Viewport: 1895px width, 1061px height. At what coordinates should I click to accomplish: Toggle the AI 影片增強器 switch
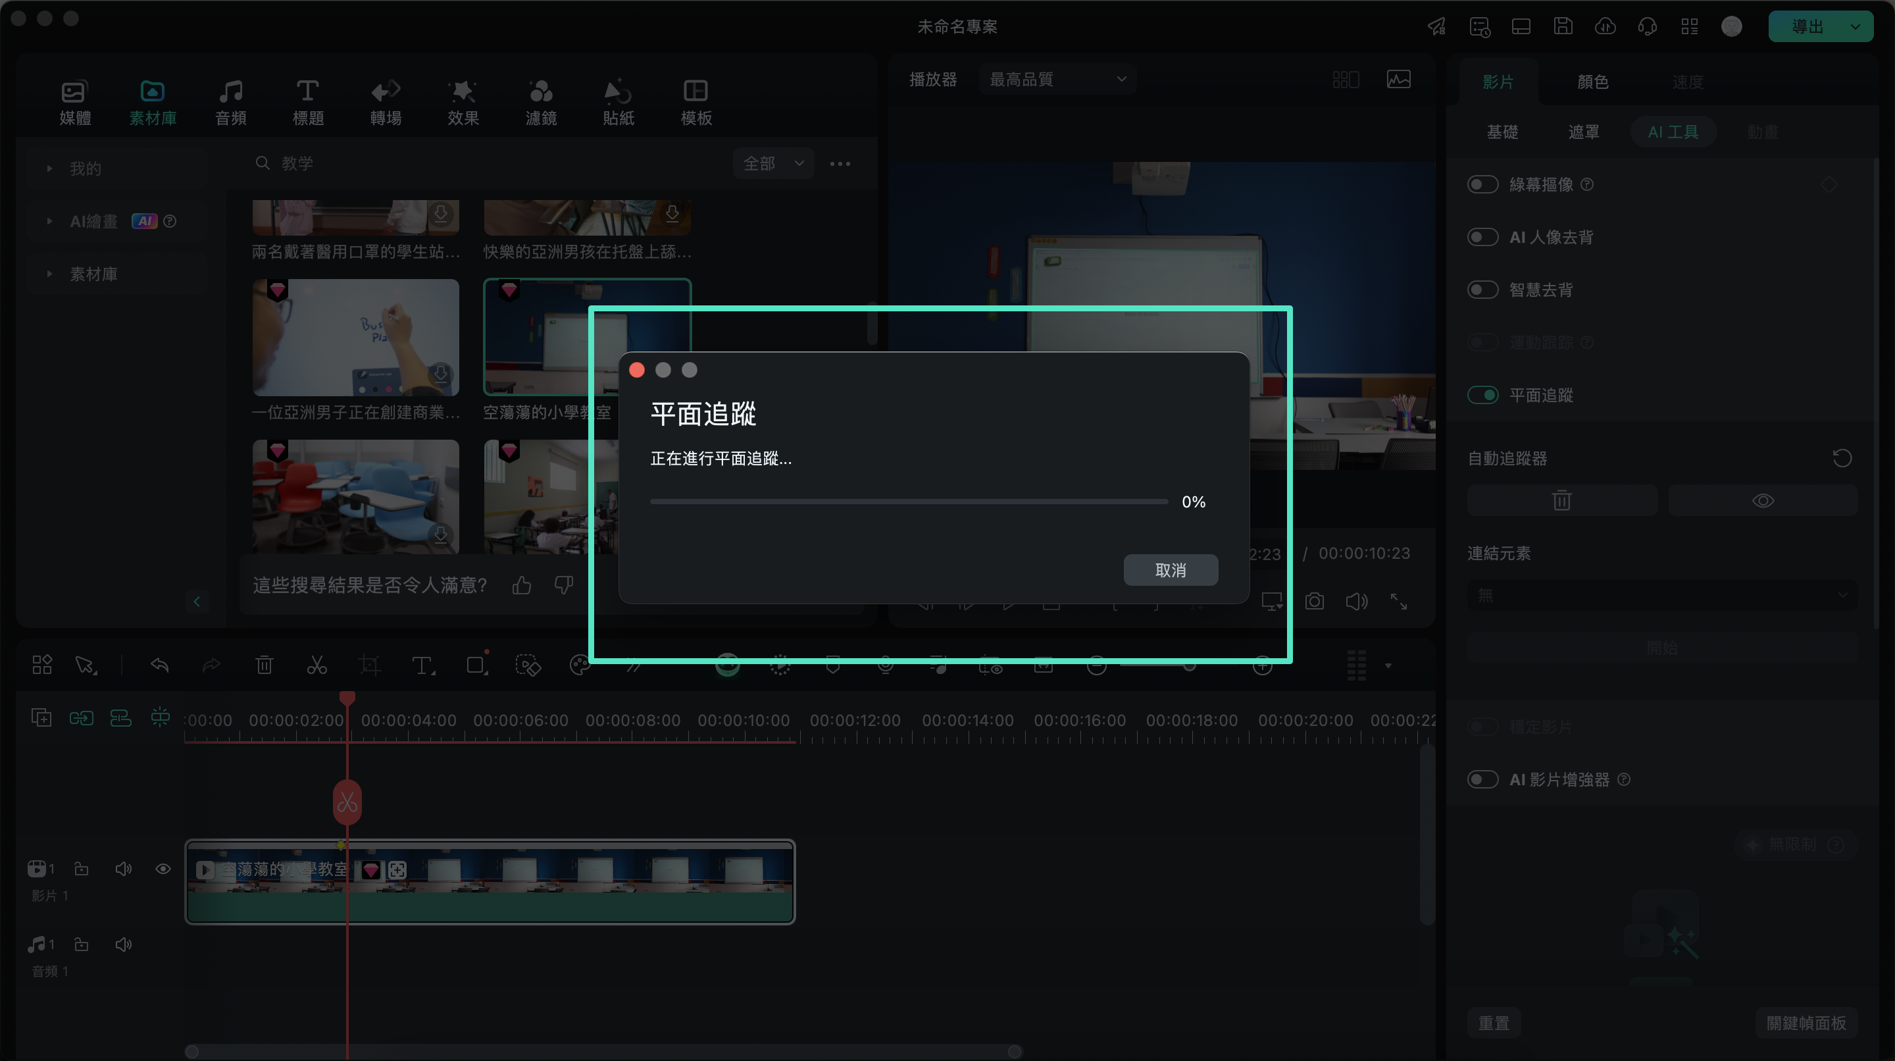[1482, 779]
